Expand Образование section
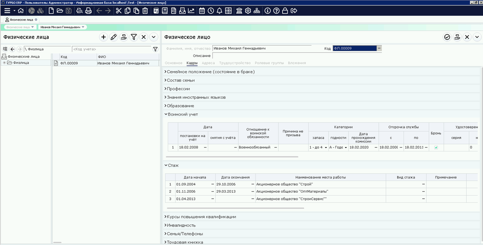Image resolution: width=483 pixels, height=245 pixels. tap(165, 106)
